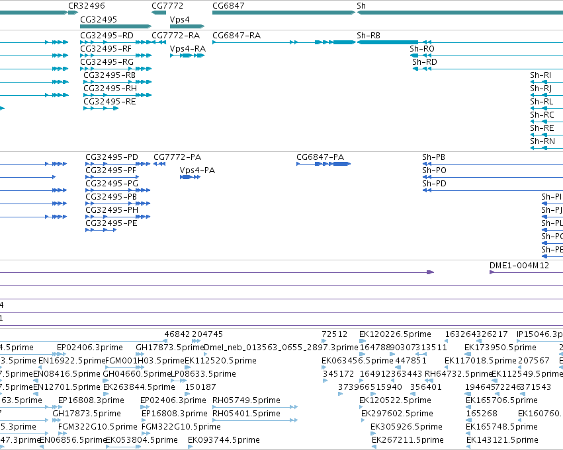Click protein label CG32495-PF
Viewport: 563px width, 450px height.
click(x=111, y=170)
